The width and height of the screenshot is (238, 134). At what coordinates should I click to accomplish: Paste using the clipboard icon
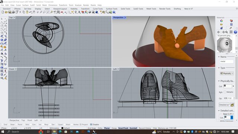27,12
